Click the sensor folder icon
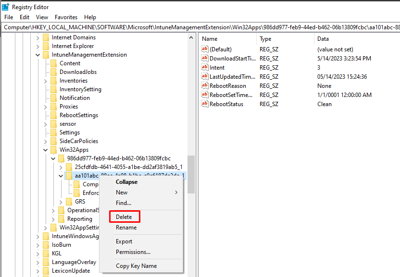 [53, 124]
